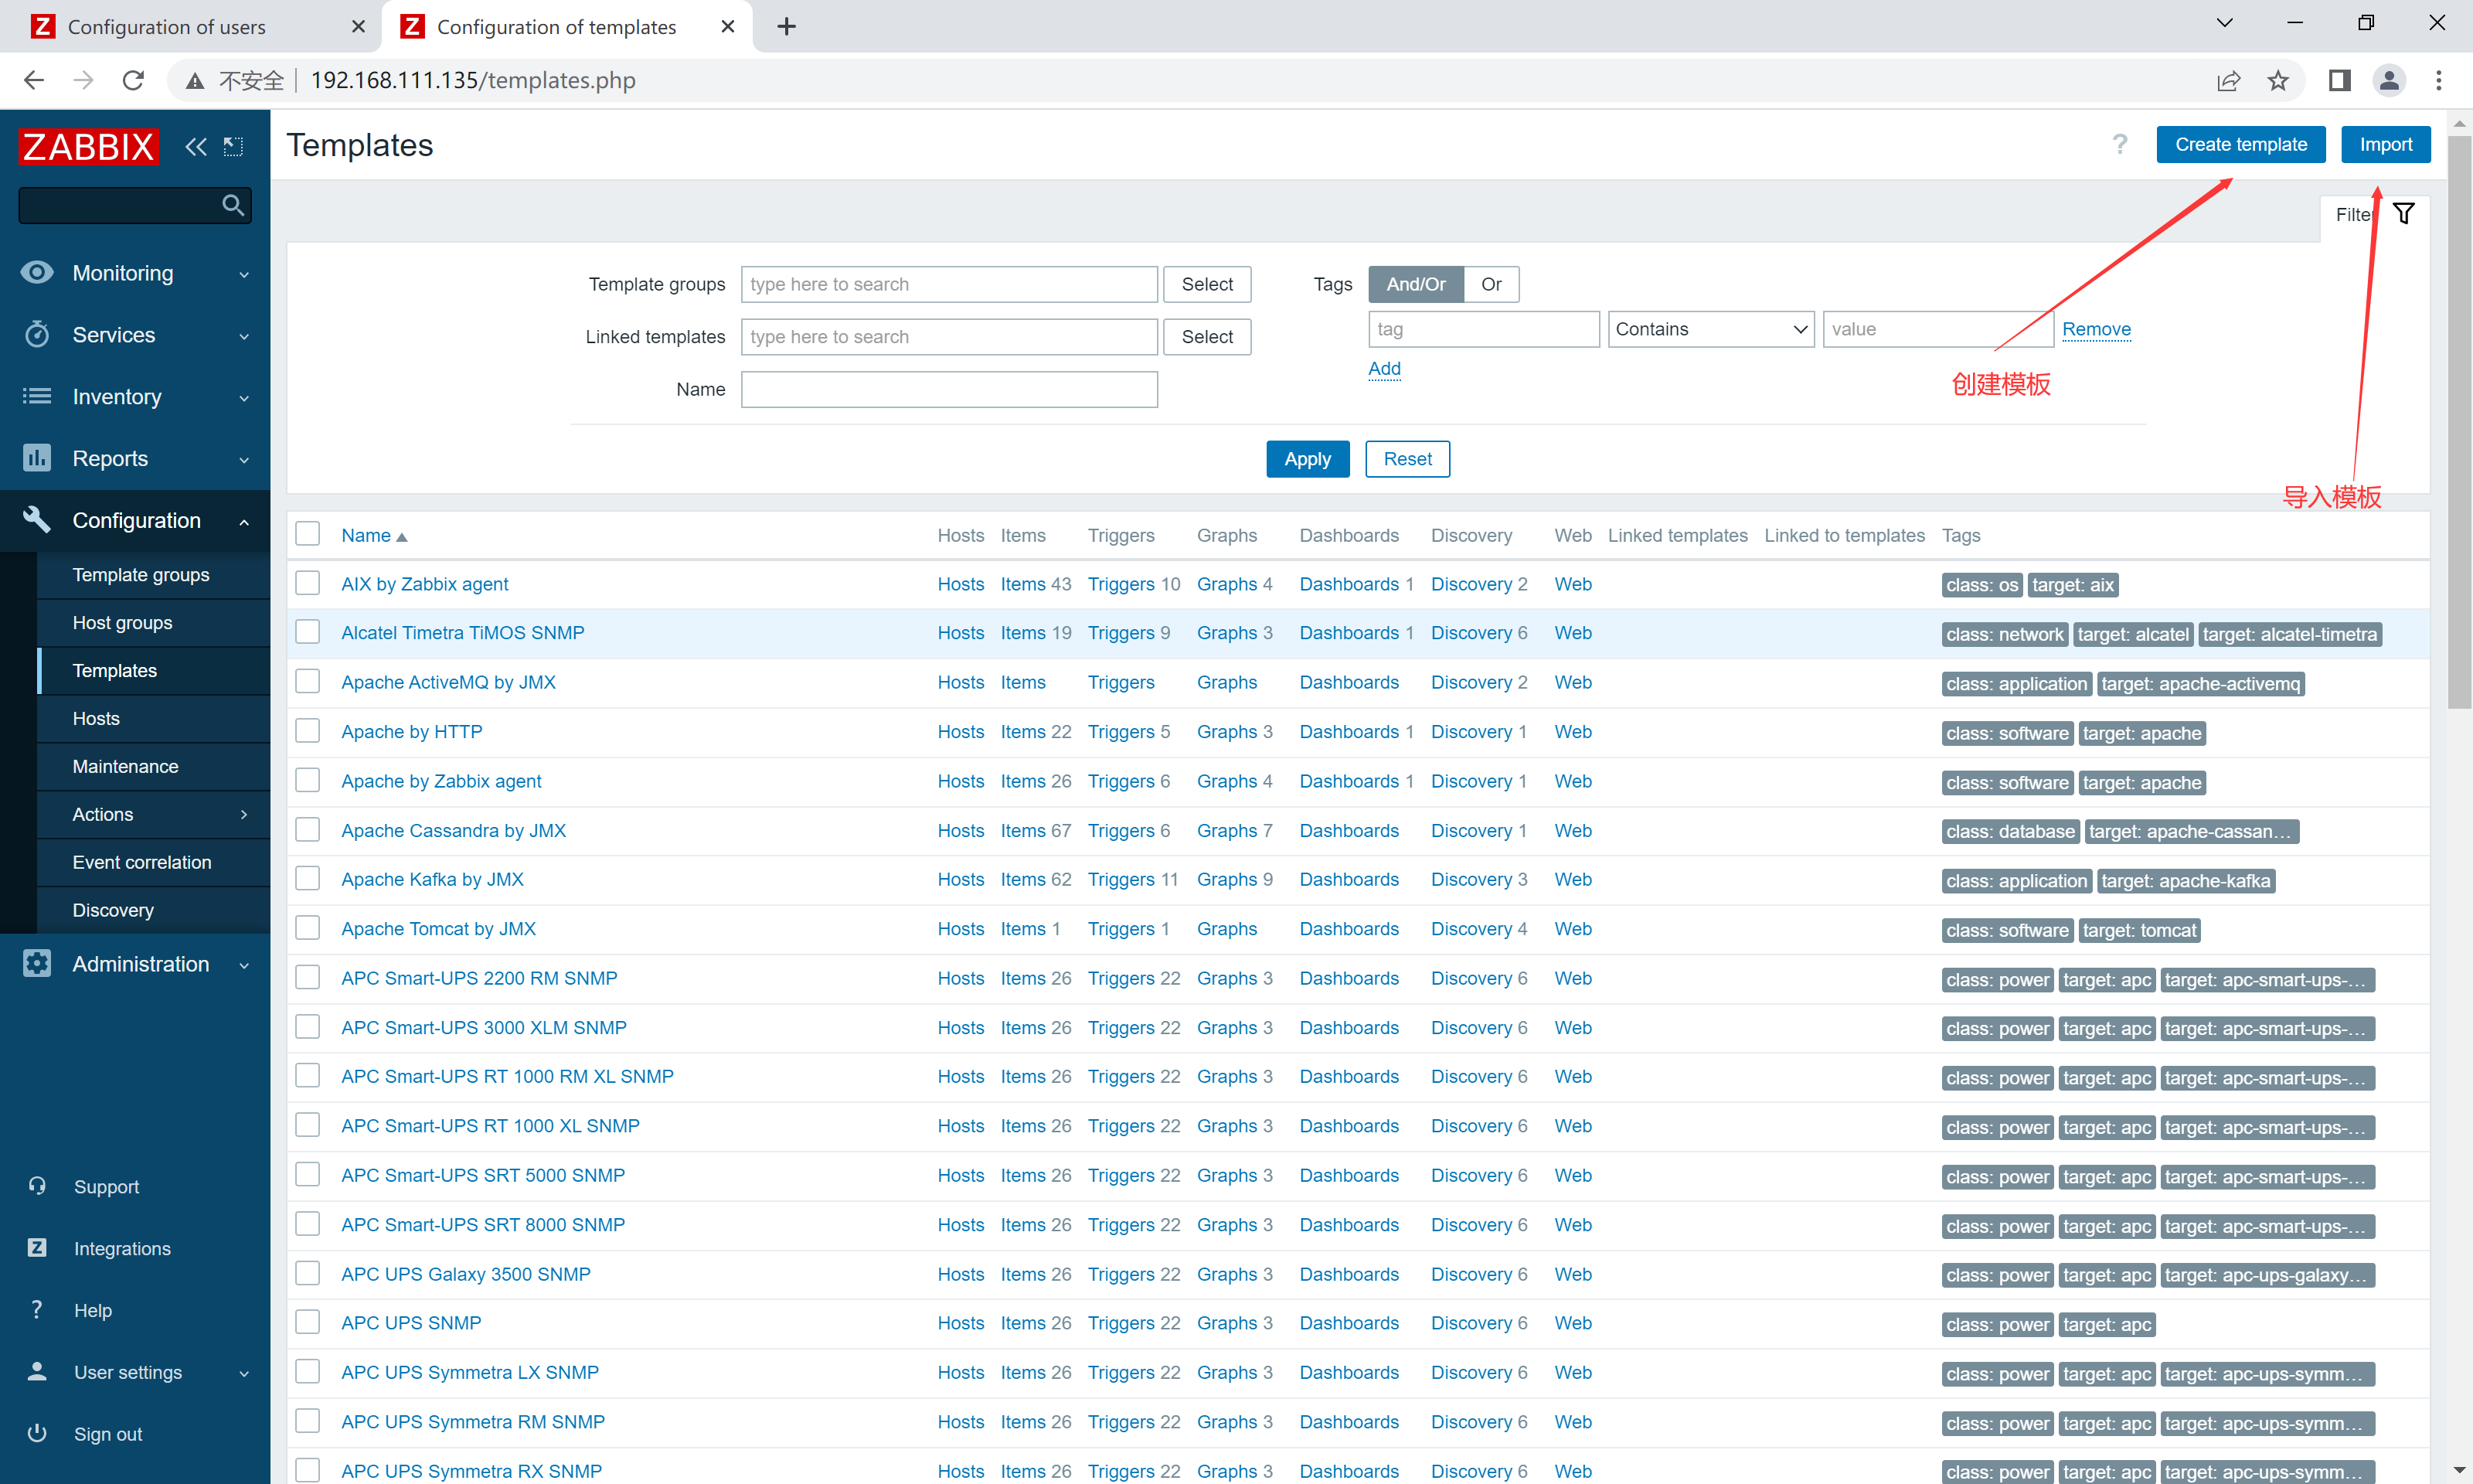Open Hosts in the Configuration menu

(x=96, y=718)
